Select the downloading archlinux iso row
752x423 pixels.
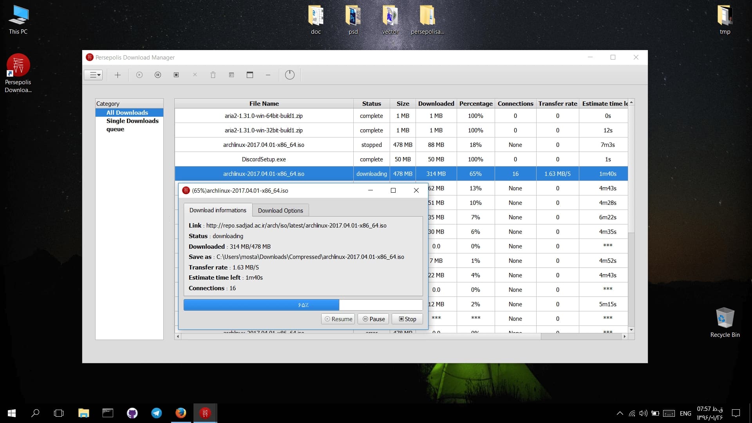click(401, 174)
